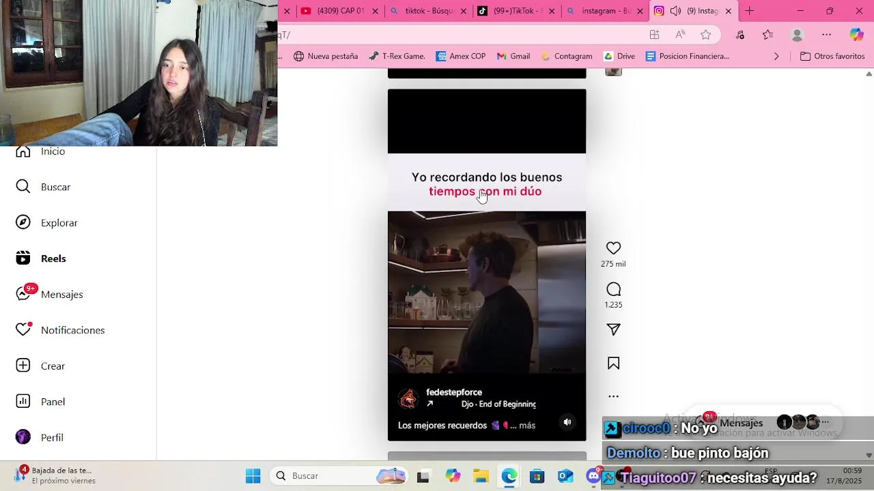Open the Gmail bookmark
Image resolution: width=874 pixels, height=491 pixels.
tap(513, 57)
